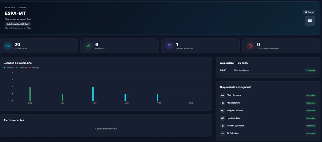Select teacher name Koné Ibrahim
Screen dimensions: 322x142
pos(233,103)
